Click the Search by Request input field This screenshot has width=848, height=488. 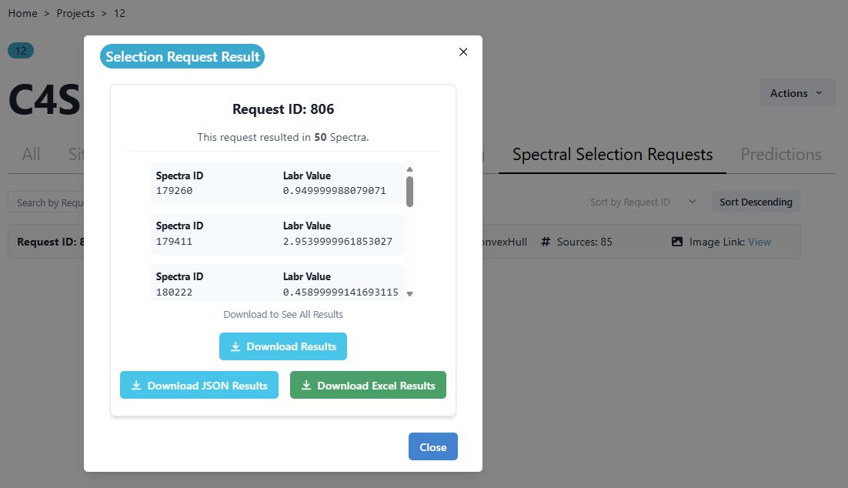tap(48, 202)
